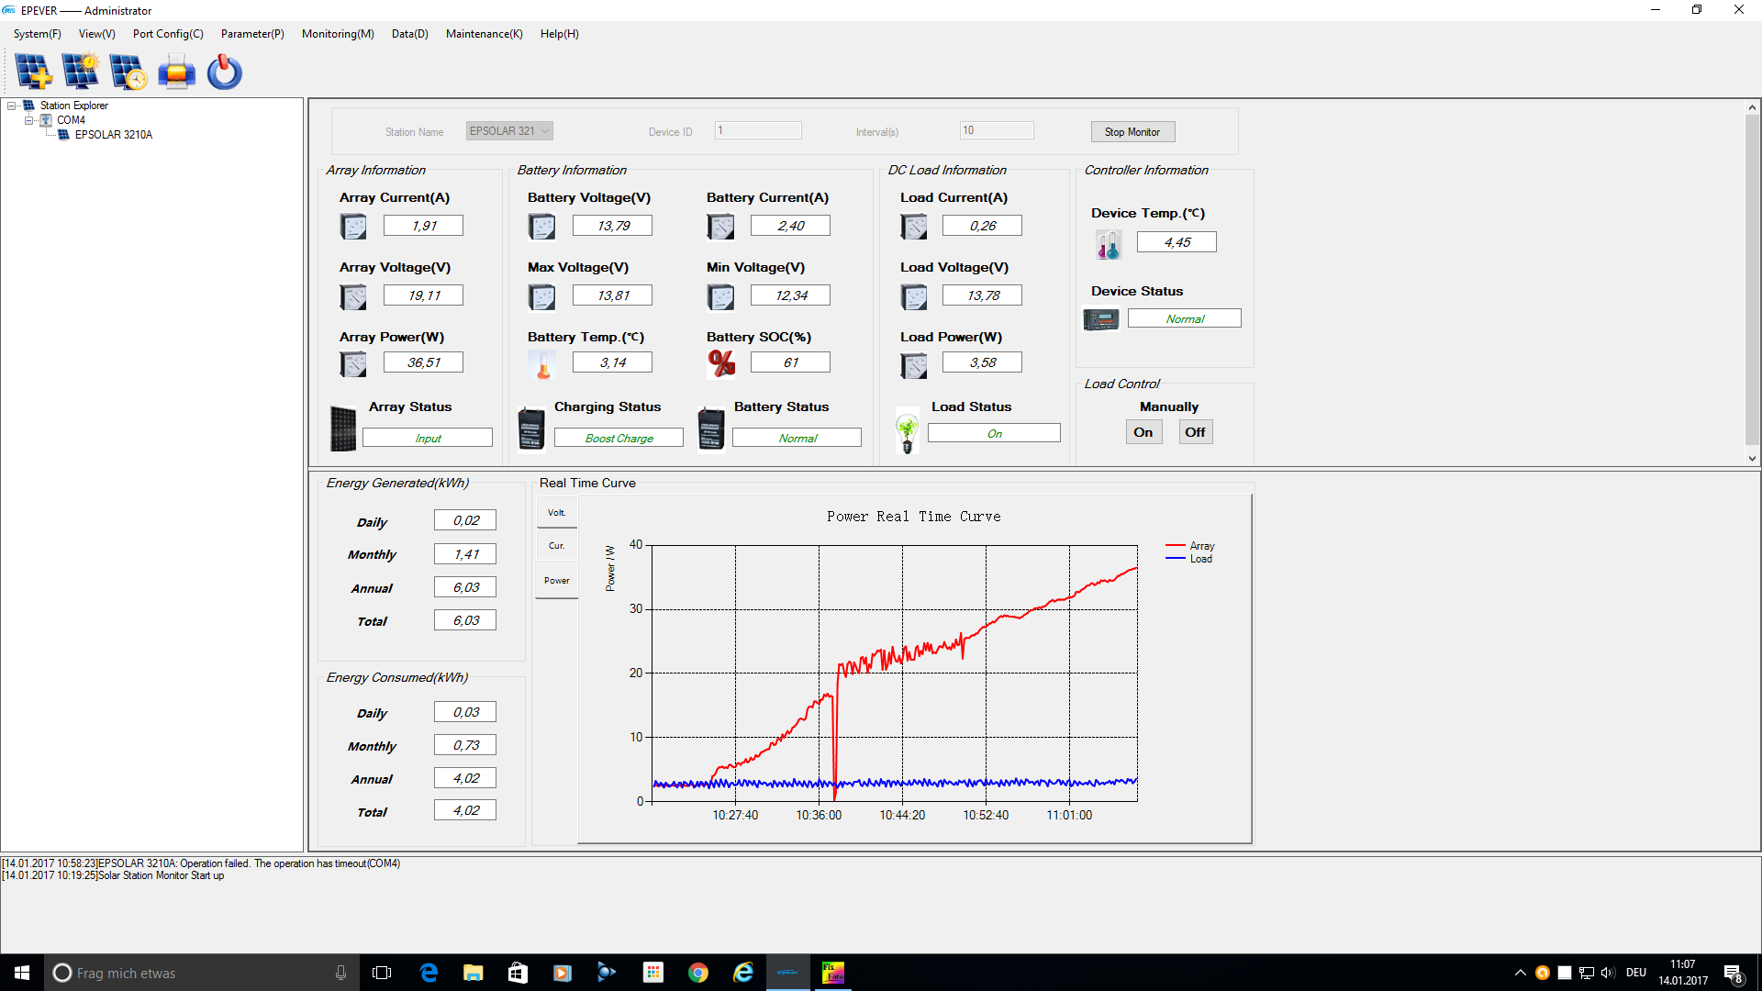Click the Load Current gauge icon
1762x991 pixels.
(914, 226)
